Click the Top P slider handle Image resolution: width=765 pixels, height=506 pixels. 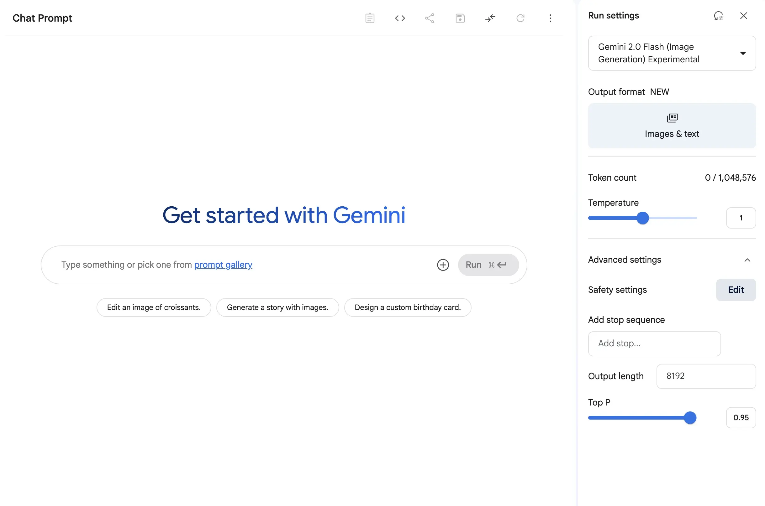pos(690,418)
